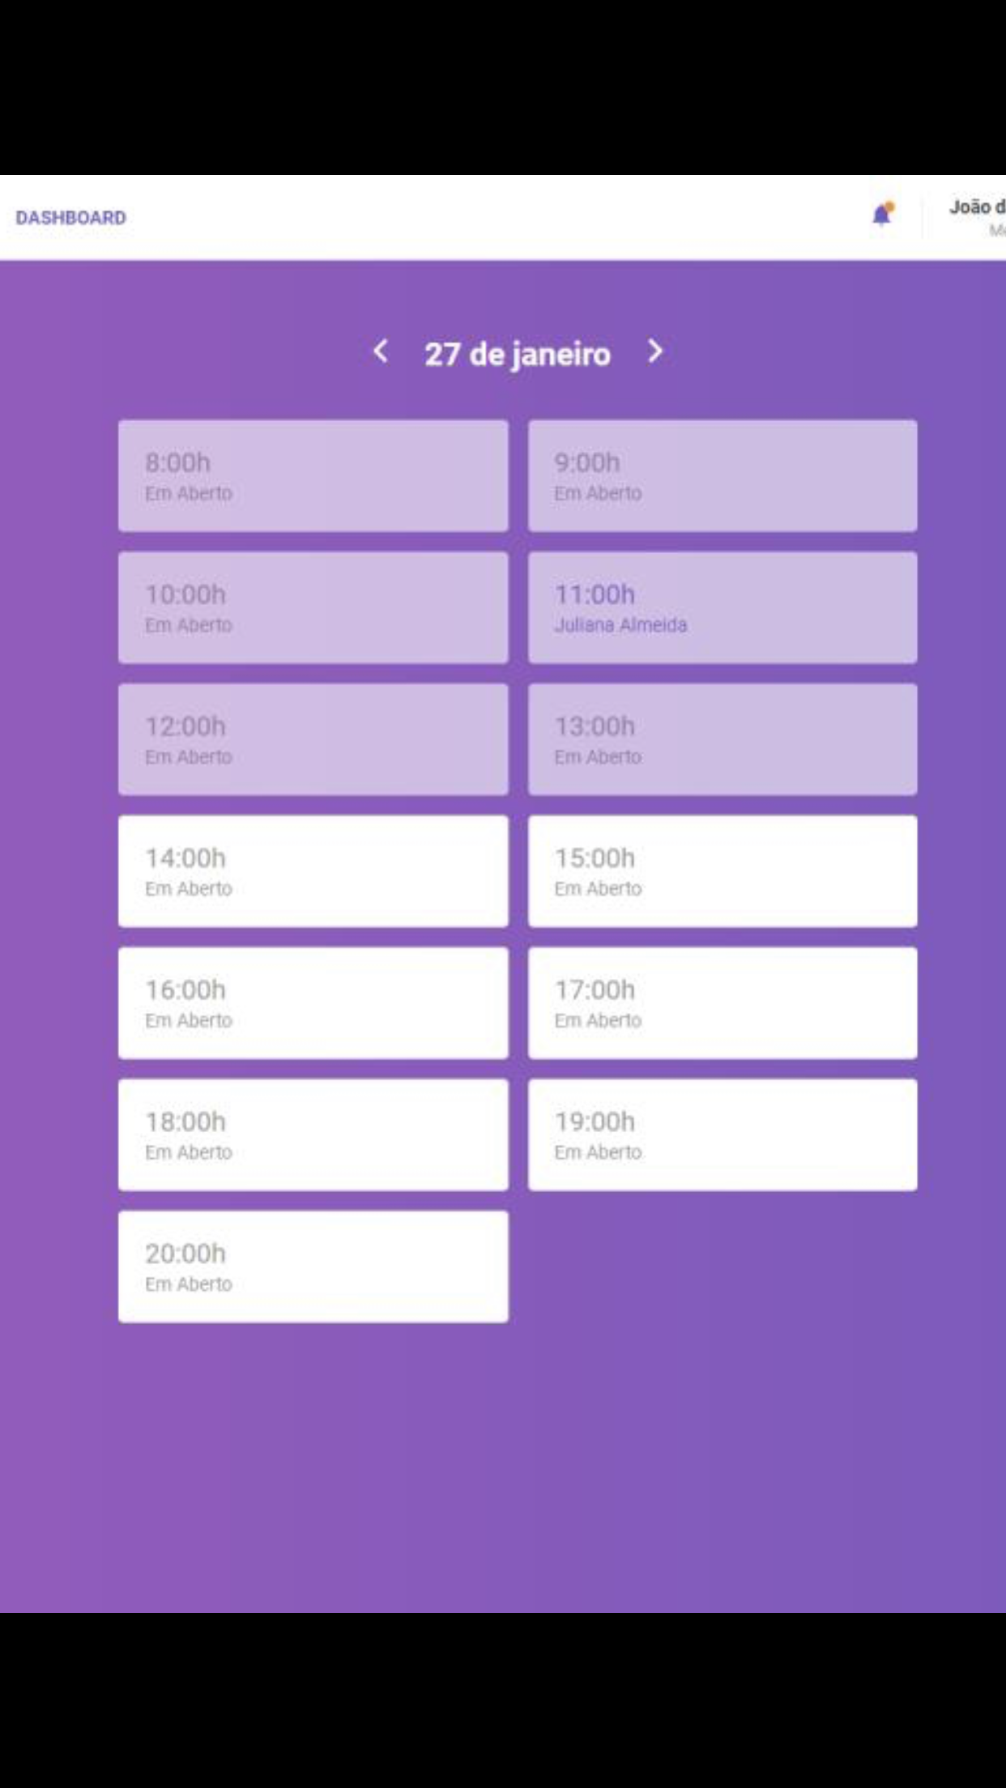
Task: Select the 9:00h time slot
Action: coord(723,475)
